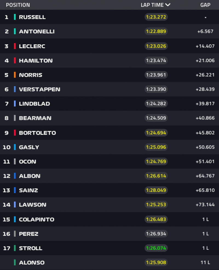Select driver name HAMILTON
This screenshot has width=219, height=270.
click(x=36, y=60)
